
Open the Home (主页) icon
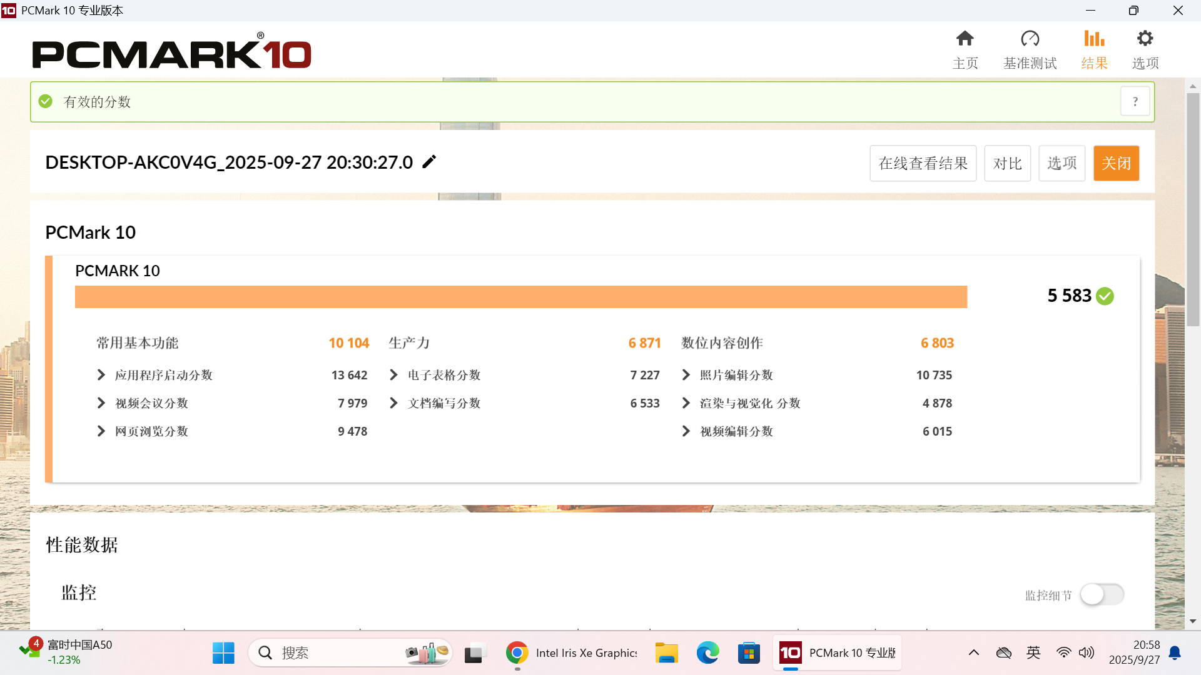(965, 39)
